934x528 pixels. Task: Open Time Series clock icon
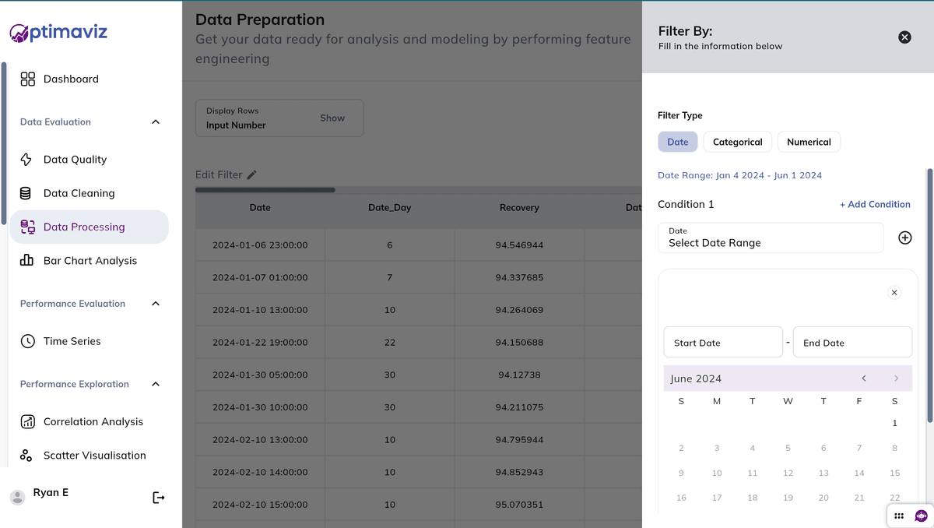(x=28, y=341)
